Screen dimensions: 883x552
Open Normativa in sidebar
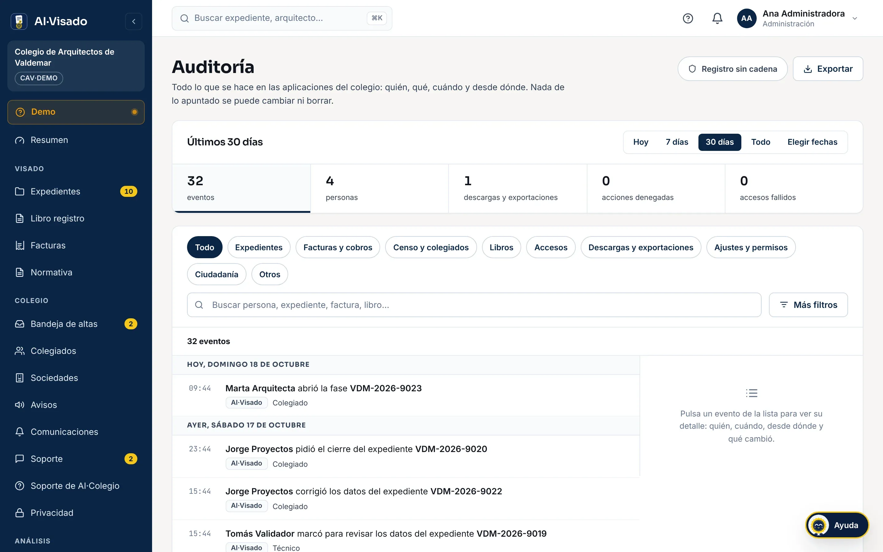(76, 272)
